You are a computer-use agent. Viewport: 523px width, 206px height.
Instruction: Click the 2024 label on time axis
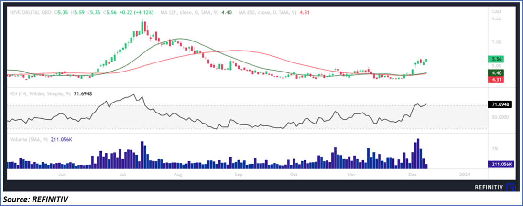click(x=465, y=175)
